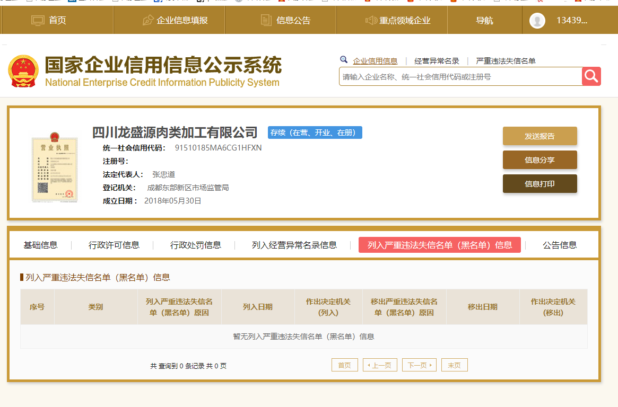This screenshot has width=618, height=407.
Task: Click the 存续（在营、开业、在册）status badge
Action: pos(315,132)
